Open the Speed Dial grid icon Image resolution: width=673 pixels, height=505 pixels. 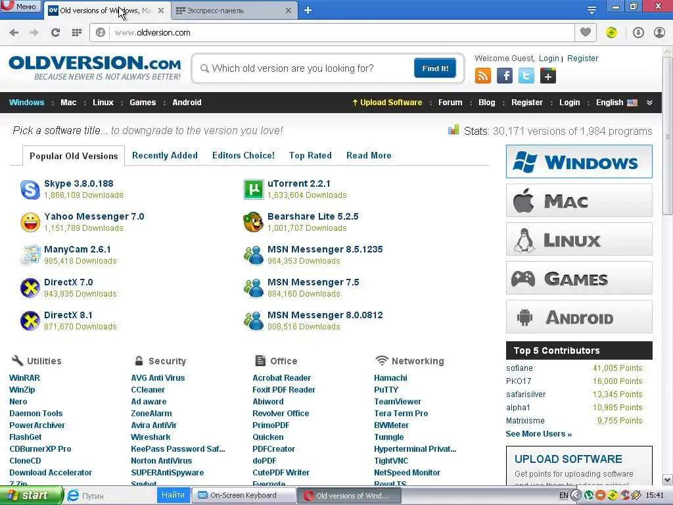click(x=77, y=33)
